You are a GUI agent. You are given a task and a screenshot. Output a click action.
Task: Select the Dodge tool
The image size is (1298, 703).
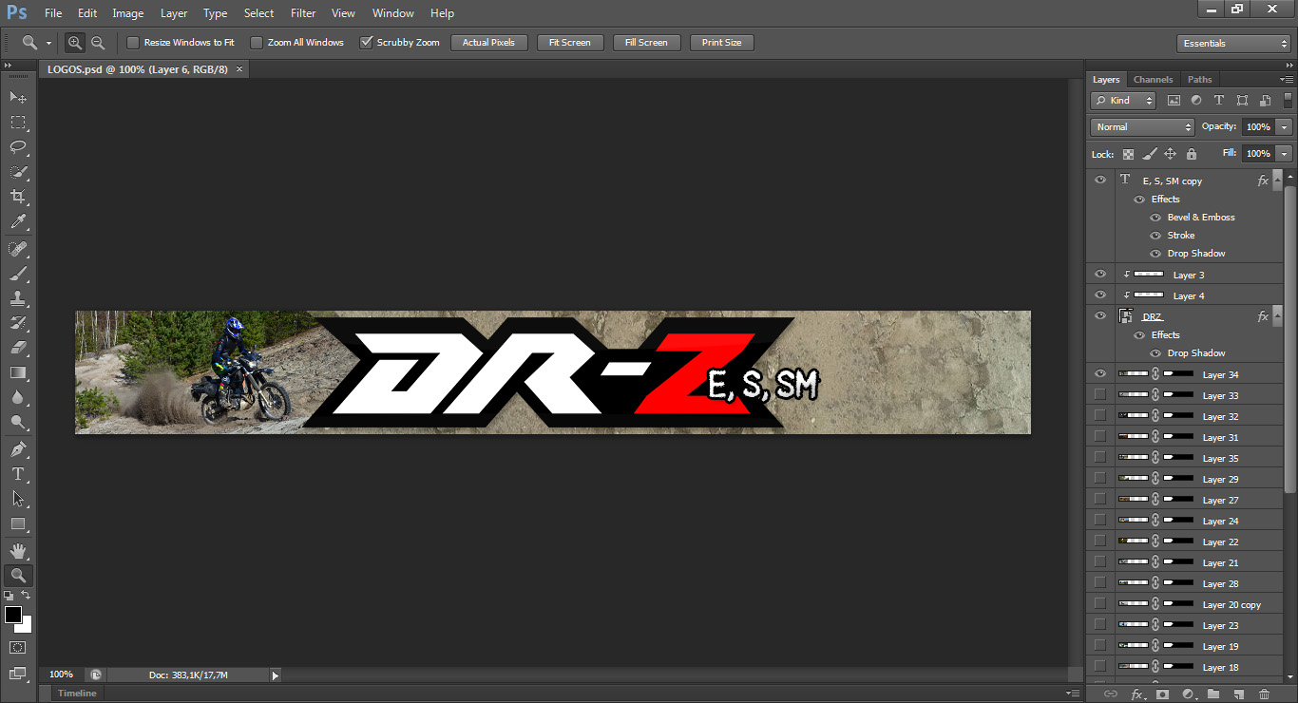(18, 422)
